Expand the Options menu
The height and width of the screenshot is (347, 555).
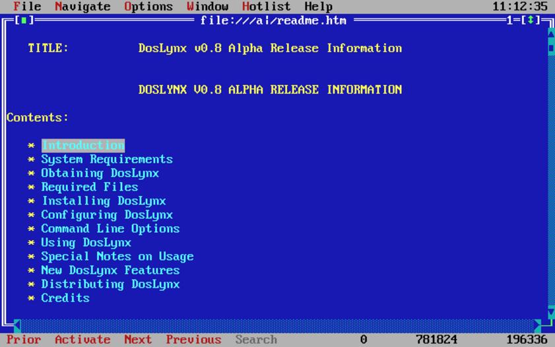(148, 7)
